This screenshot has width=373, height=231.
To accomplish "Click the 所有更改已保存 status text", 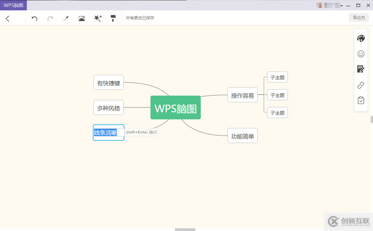I will 140,18.
